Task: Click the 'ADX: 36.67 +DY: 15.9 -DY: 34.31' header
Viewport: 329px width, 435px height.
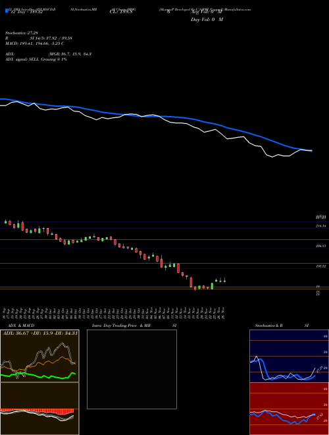Action: pyautogui.click(x=39, y=333)
